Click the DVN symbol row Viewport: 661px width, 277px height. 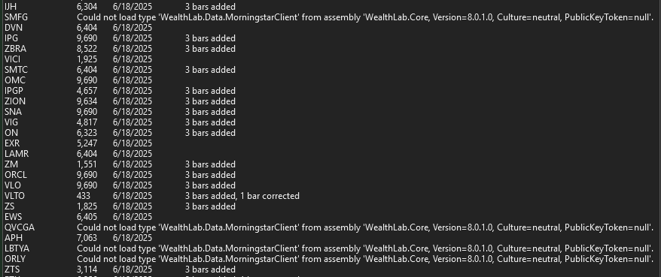(x=330, y=28)
